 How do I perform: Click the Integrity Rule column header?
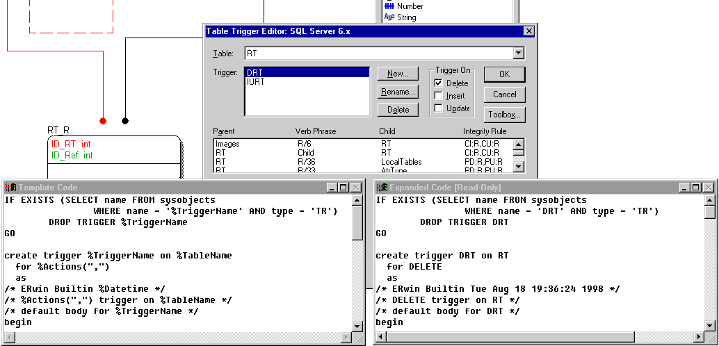(485, 131)
